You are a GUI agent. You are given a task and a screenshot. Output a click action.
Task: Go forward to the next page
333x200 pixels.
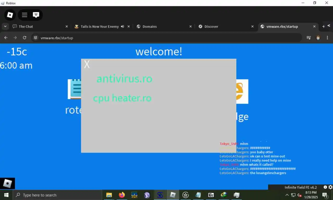[15, 38]
